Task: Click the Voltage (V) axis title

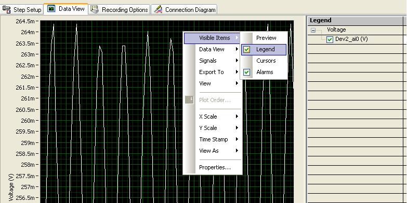Action: [10, 187]
